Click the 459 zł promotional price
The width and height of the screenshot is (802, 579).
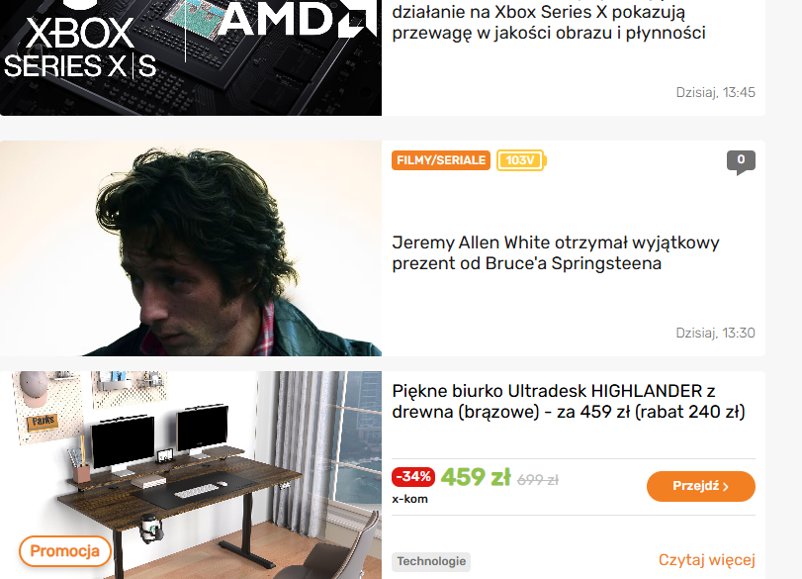pyautogui.click(x=476, y=477)
